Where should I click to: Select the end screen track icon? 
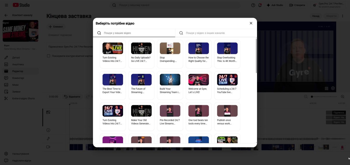point(48,112)
